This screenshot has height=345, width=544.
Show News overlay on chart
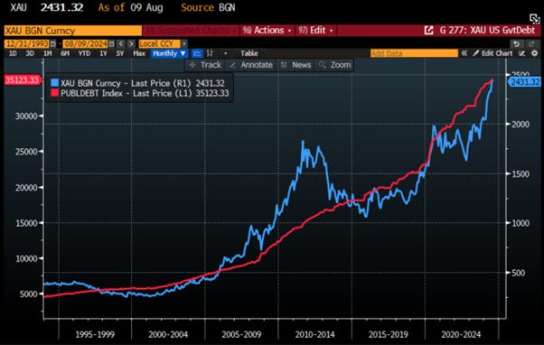coord(295,65)
